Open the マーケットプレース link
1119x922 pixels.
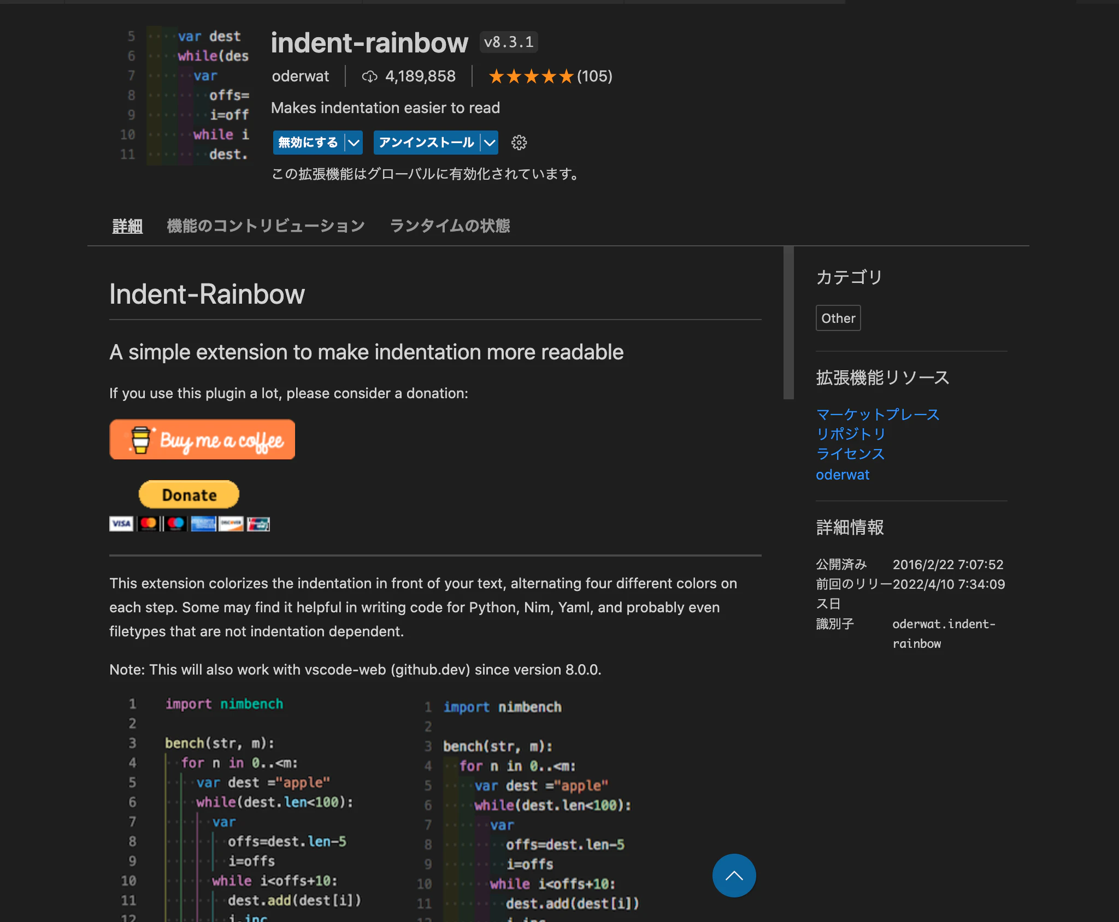(x=877, y=414)
